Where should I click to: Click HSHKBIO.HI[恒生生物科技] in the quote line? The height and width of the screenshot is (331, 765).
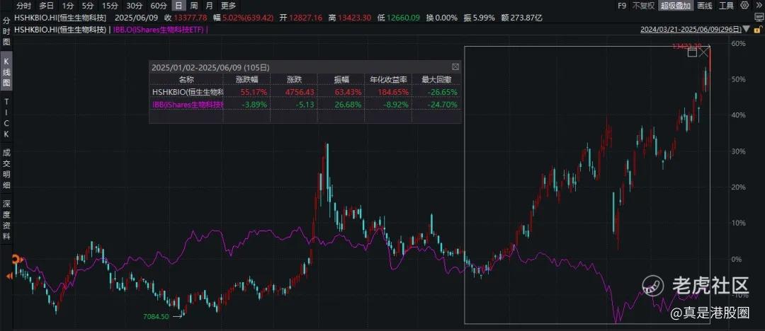[x=60, y=18]
